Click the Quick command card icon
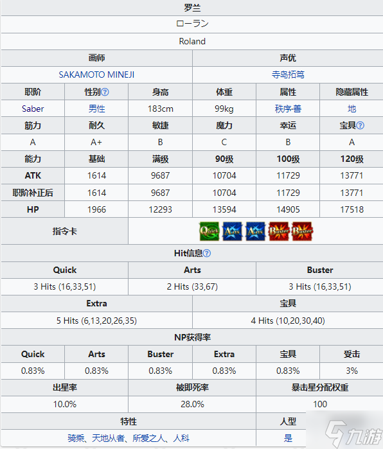 [x=209, y=231]
